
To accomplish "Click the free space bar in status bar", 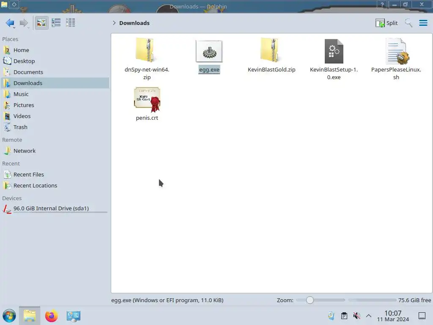I will click(x=372, y=300).
